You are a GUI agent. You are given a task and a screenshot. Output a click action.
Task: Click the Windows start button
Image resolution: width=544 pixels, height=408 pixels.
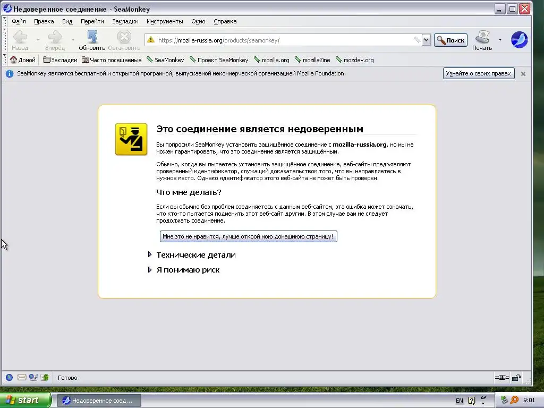(25, 401)
